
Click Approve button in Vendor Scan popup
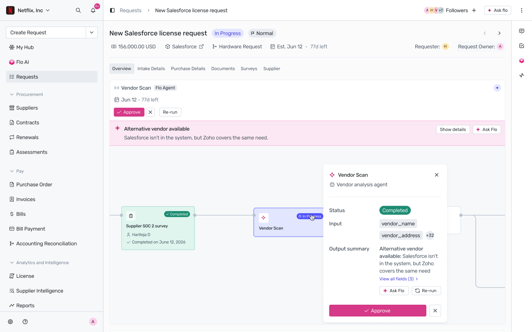click(378, 311)
